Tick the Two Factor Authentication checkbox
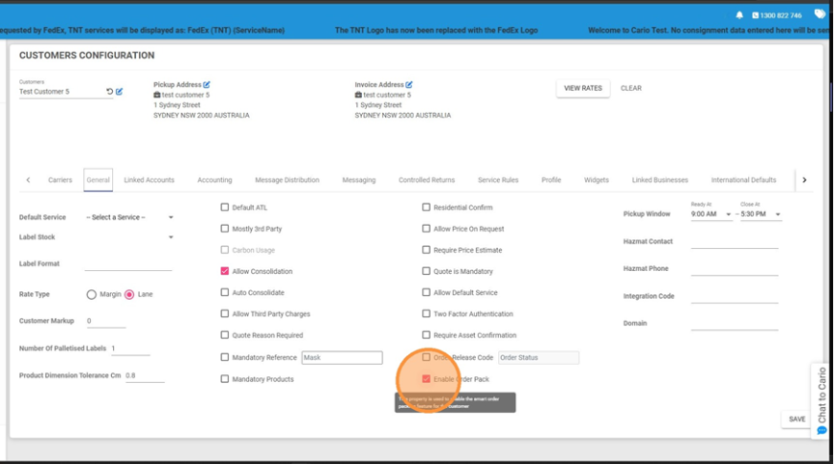 tap(427, 314)
